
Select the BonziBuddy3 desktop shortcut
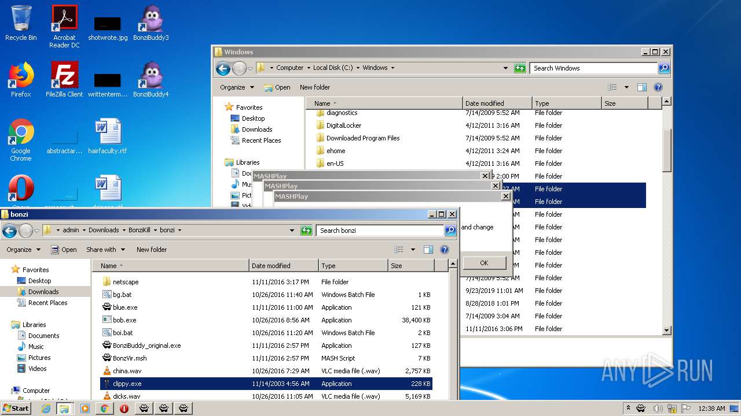click(x=151, y=23)
